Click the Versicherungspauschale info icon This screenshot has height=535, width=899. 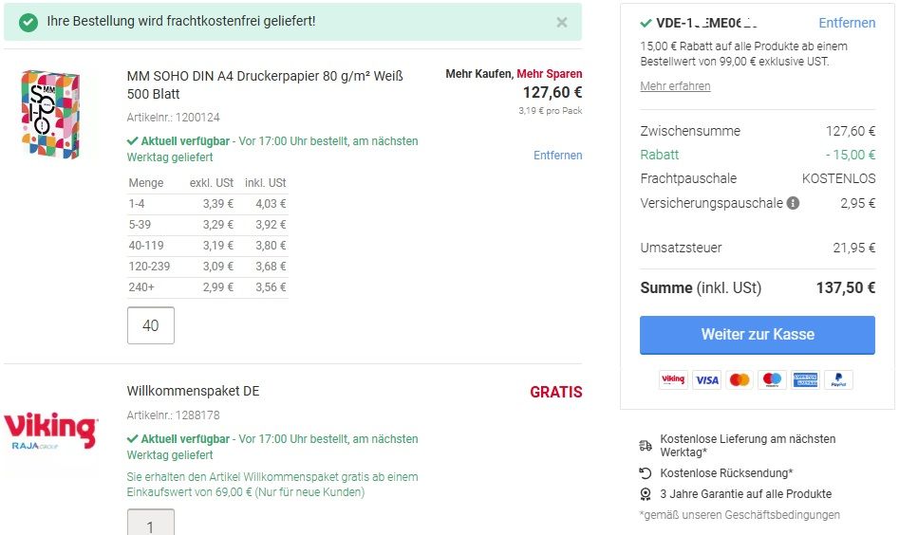(793, 203)
